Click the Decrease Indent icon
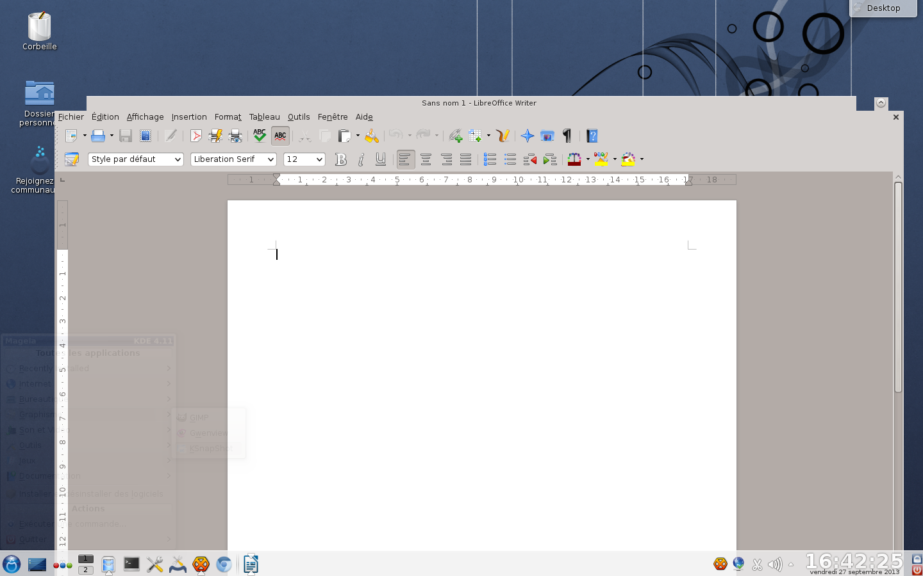Viewport: 923px width, 576px height. [x=530, y=159]
